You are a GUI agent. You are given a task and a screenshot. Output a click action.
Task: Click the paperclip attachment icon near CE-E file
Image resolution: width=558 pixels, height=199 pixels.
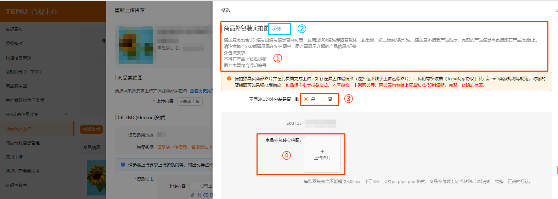[192, 195]
